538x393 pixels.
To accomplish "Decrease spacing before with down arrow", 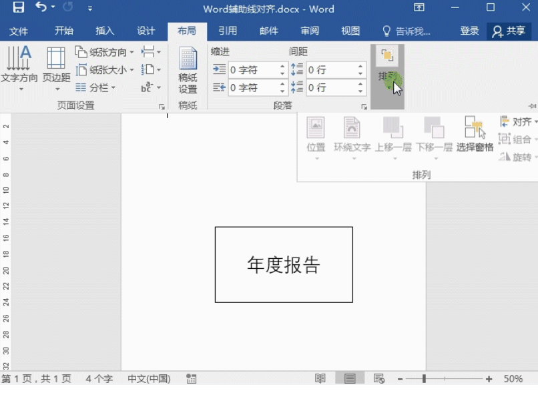I will [360, 74].
